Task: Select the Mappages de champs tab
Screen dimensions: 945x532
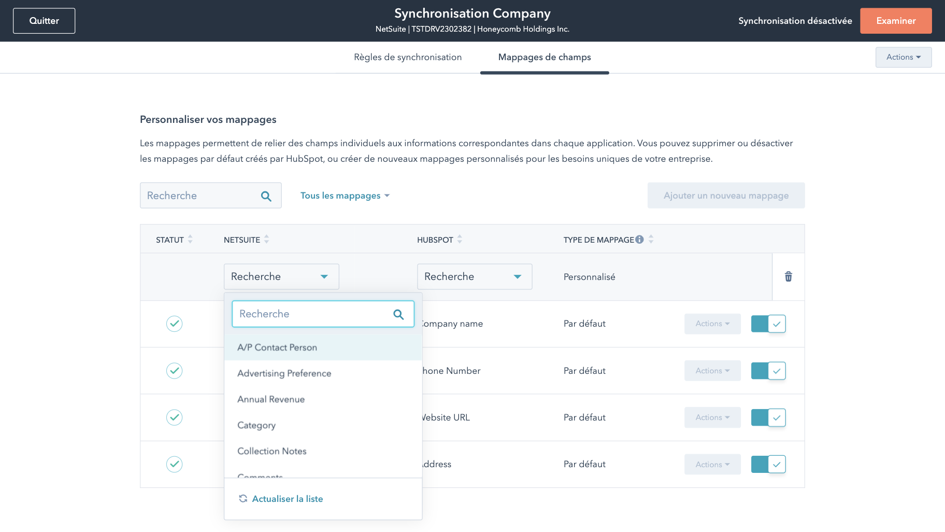Action: tap(545, 57)
